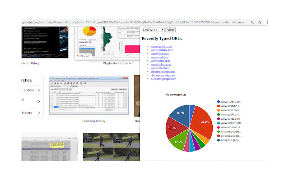Open the first chrome.google.com link
The width and height of the screenshot is (289, 180).
[x=163, y=72]
